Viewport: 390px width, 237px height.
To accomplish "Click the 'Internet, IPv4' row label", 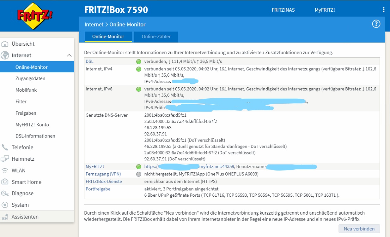I will (99, 69).
